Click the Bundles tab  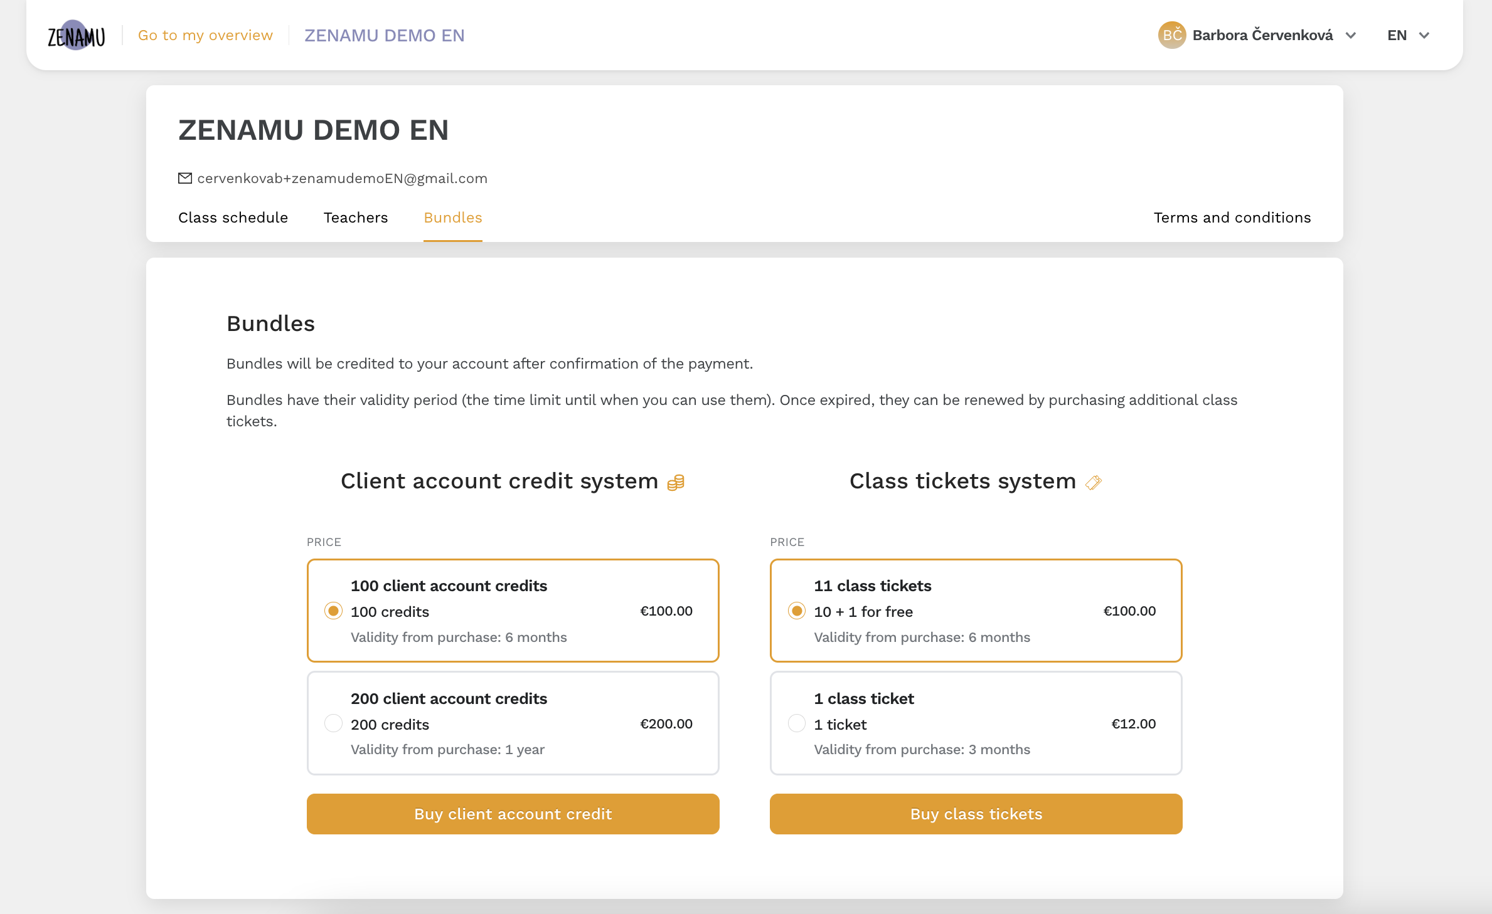[x=453, y=218]
